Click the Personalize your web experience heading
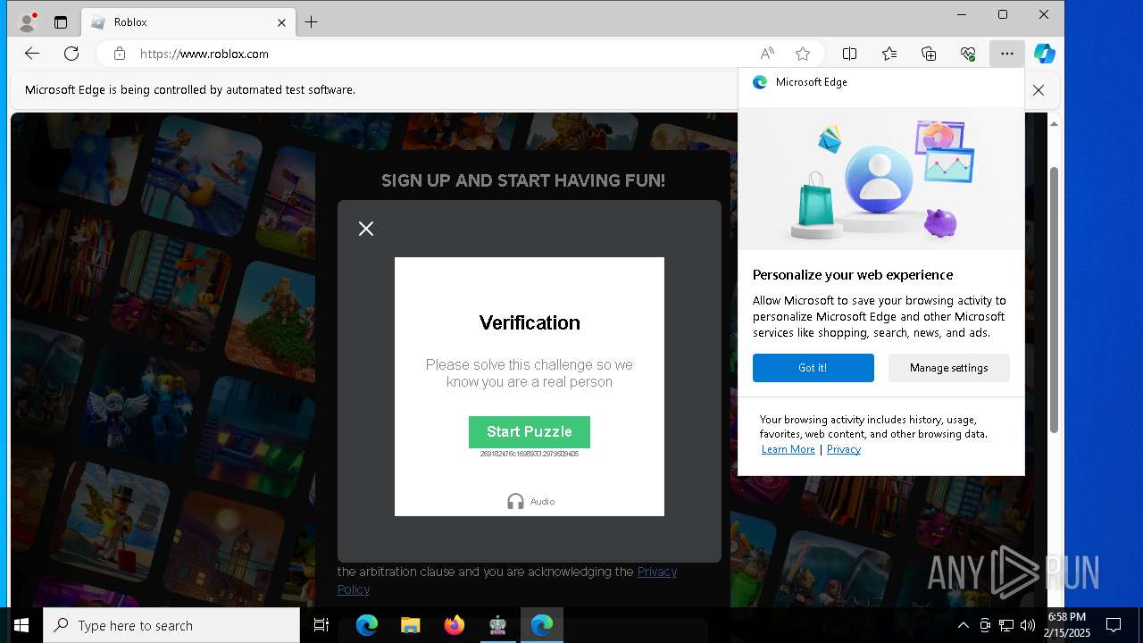Screen dimensions: 1143x643 coord(853,274)
